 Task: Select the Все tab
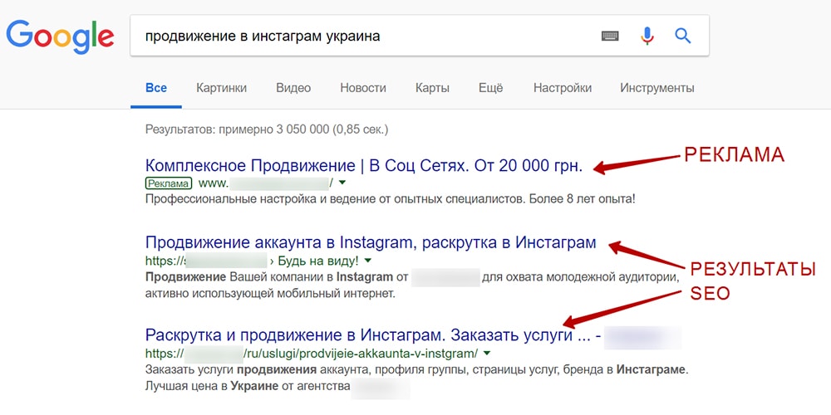tap(156, 88)
